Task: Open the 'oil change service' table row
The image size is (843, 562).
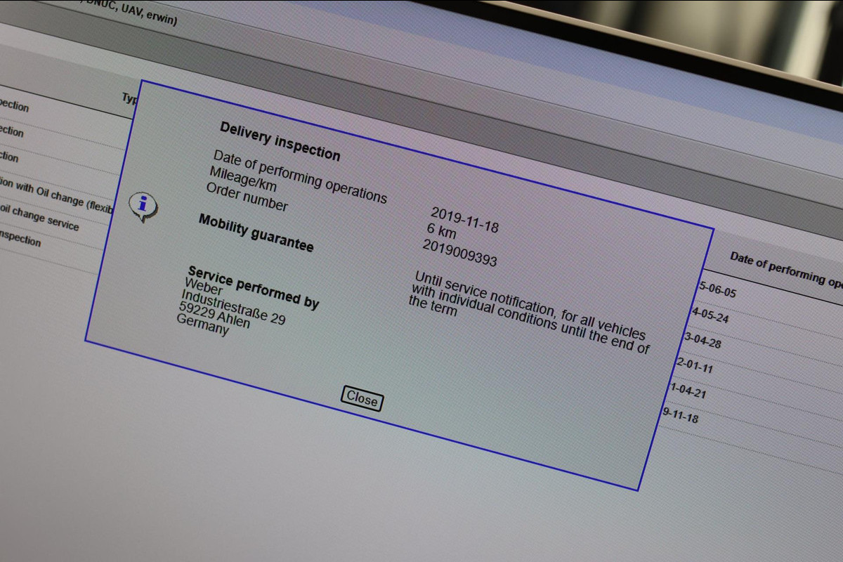Action: point(40,217)
